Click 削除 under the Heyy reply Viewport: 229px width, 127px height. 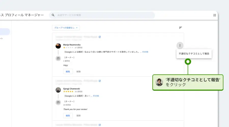(79, 72)
